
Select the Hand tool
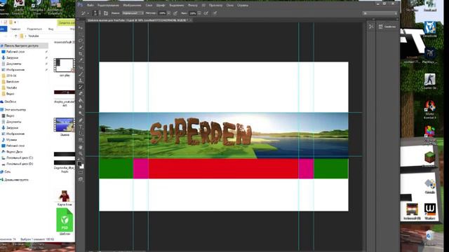pos(81,147)
